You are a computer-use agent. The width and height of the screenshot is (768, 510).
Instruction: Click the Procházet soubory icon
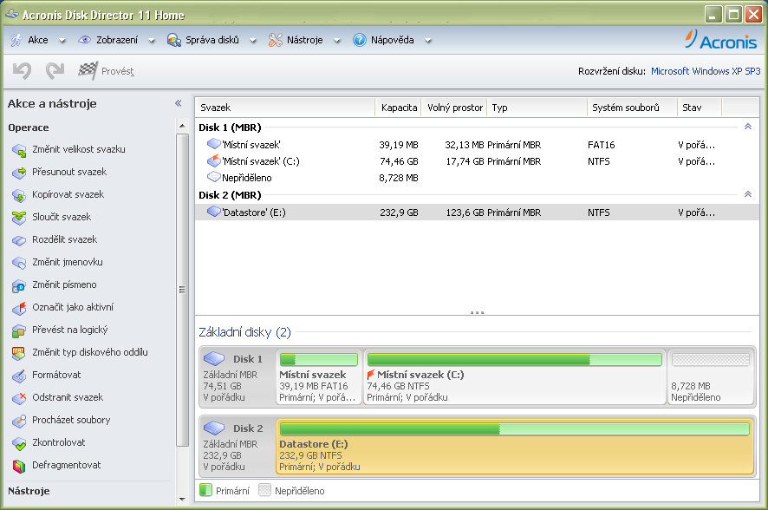click(x=19, y=421)
